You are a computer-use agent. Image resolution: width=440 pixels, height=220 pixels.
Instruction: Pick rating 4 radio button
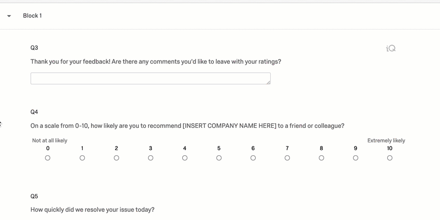click(x=185, y=158)
